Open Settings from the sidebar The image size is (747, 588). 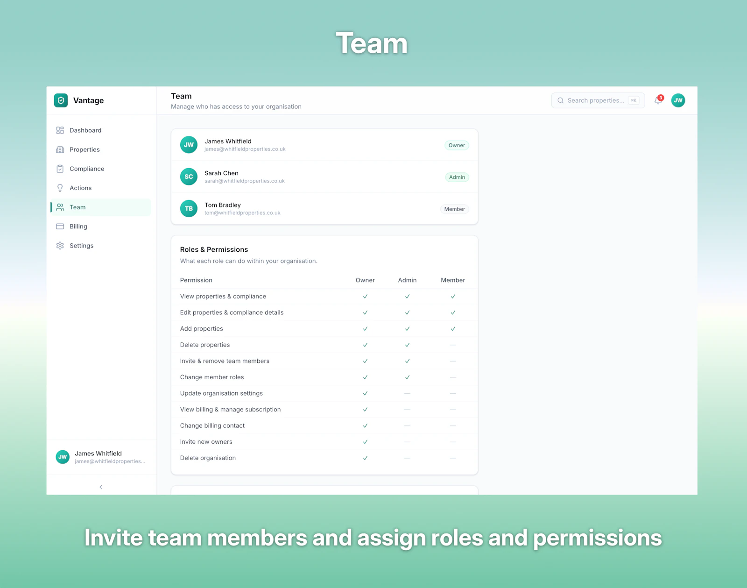point(101,246)
